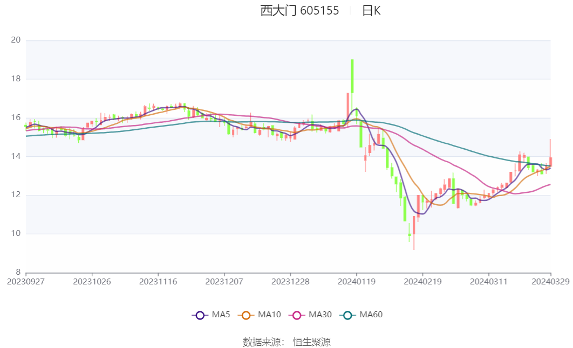The width and height of the screenshot is (573, 348).
Task: Toggle the MA5 legend marker icon
Action: (x=200, y=315)
